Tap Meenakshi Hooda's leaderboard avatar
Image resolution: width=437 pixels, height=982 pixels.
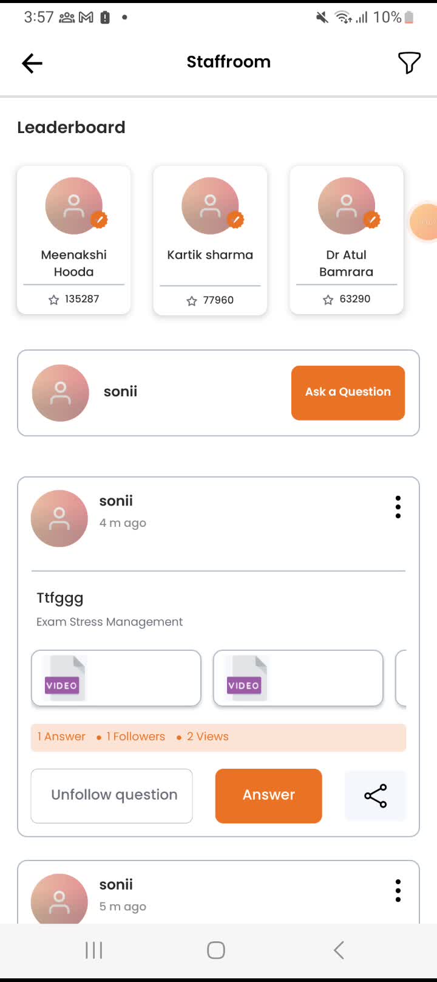[x=74, y=206]
